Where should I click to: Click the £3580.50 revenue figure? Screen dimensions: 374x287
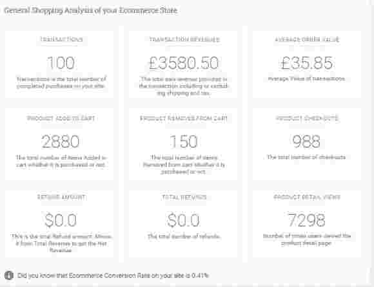[184, 63]
